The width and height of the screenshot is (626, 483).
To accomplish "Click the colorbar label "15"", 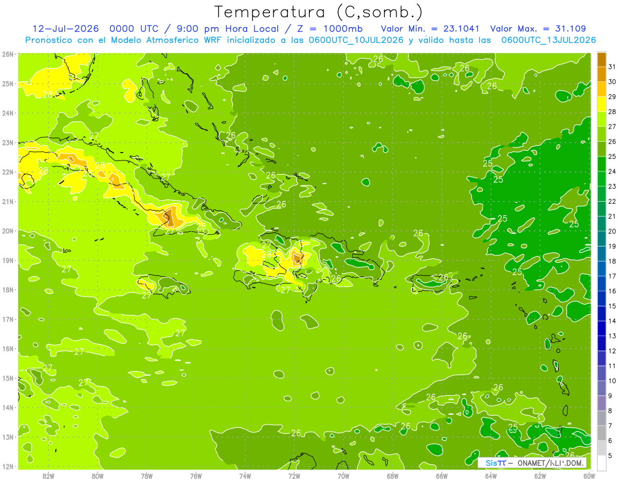I will coord(612,306).
